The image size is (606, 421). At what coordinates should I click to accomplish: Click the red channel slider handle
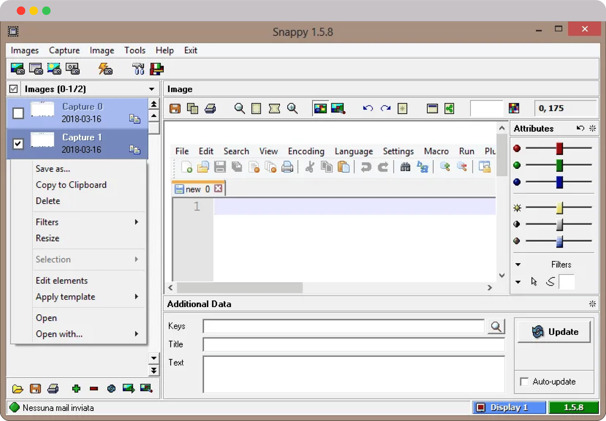tap(559, 148)
